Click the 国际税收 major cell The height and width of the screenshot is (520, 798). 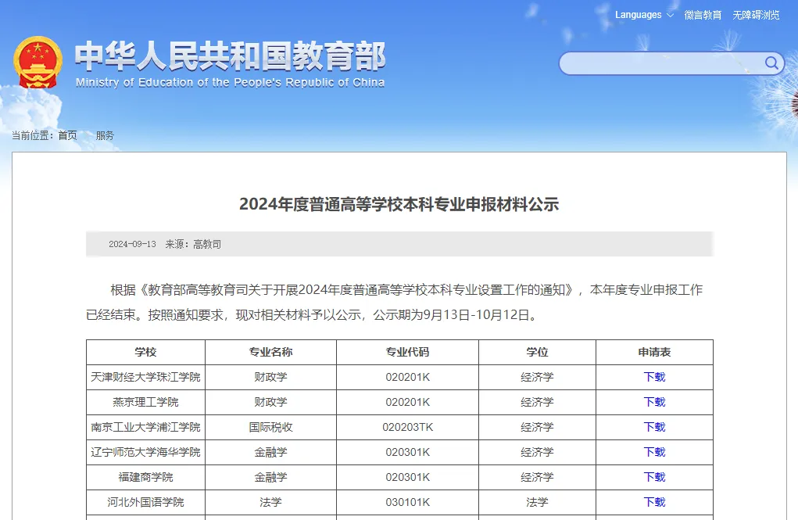270,427
